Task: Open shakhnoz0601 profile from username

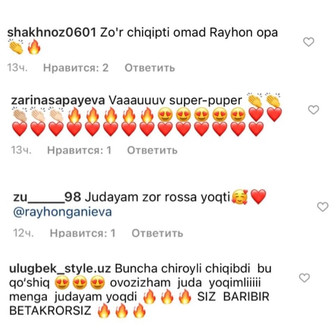Action: tap(51, 33)
